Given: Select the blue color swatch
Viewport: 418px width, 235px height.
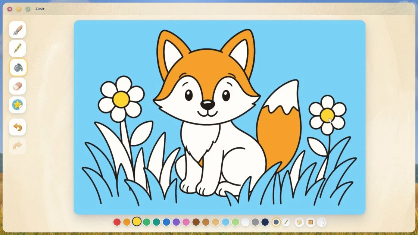Looking at the screenshot, I should click(166, 222).
